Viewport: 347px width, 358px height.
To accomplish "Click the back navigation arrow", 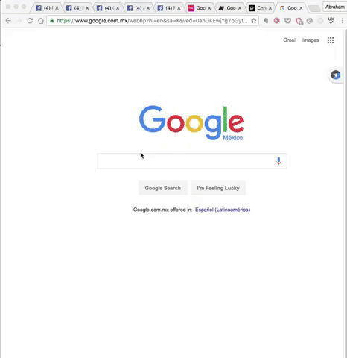I will coord(8,21).
